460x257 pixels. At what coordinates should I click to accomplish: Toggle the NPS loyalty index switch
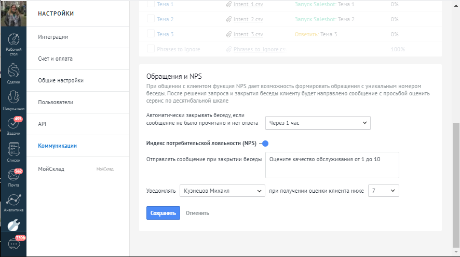264,144
